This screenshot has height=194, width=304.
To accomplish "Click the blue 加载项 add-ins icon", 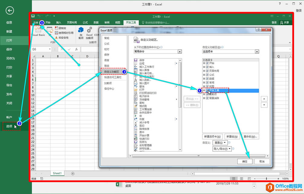I will pos(81,30).
